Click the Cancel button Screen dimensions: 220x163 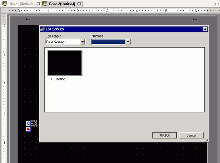coord(191,135)
